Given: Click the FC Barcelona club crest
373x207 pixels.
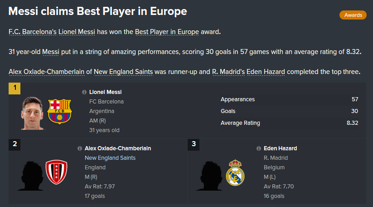Looking at the screenshot, I should [59, 111].
